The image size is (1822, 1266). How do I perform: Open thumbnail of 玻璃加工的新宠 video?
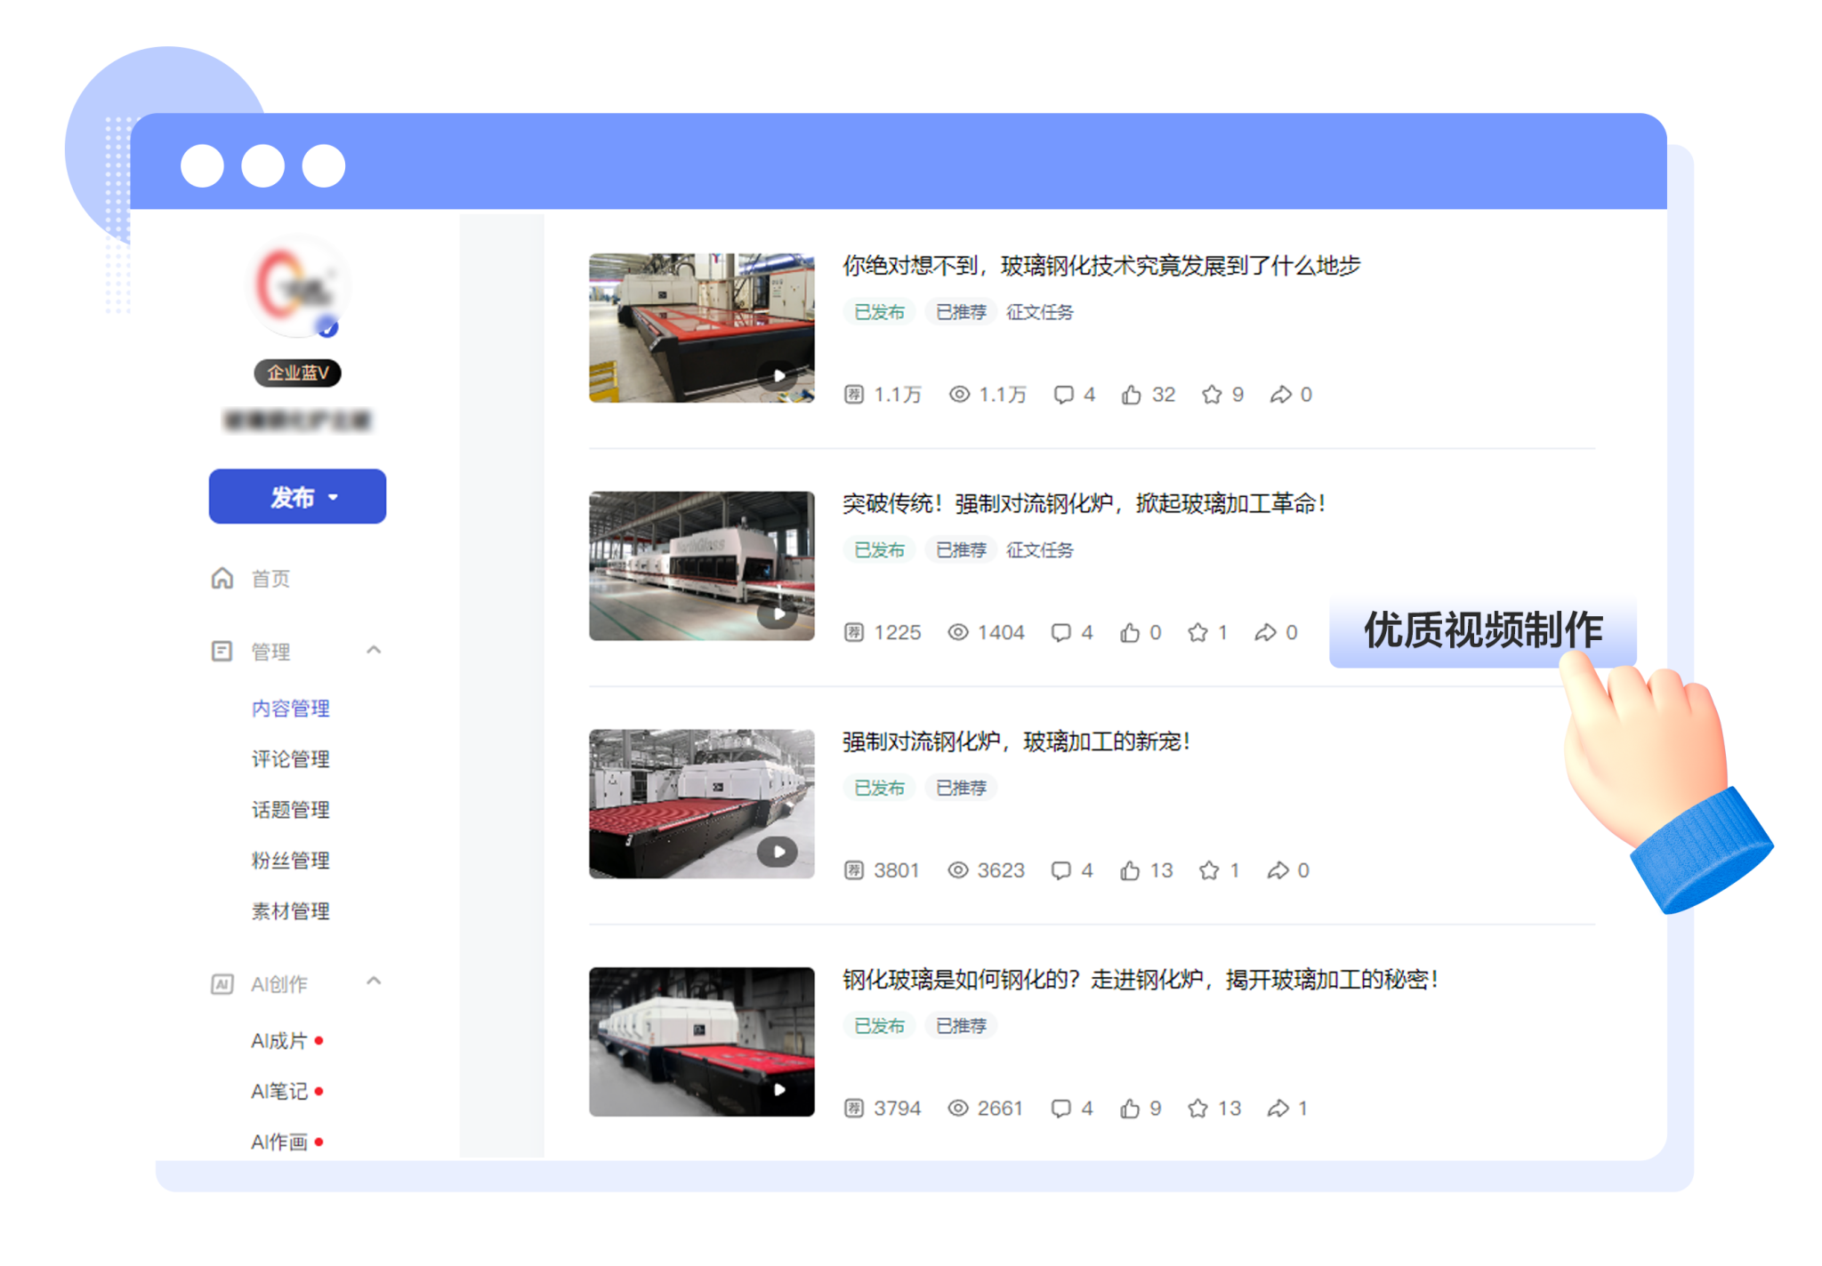point(701,804)
